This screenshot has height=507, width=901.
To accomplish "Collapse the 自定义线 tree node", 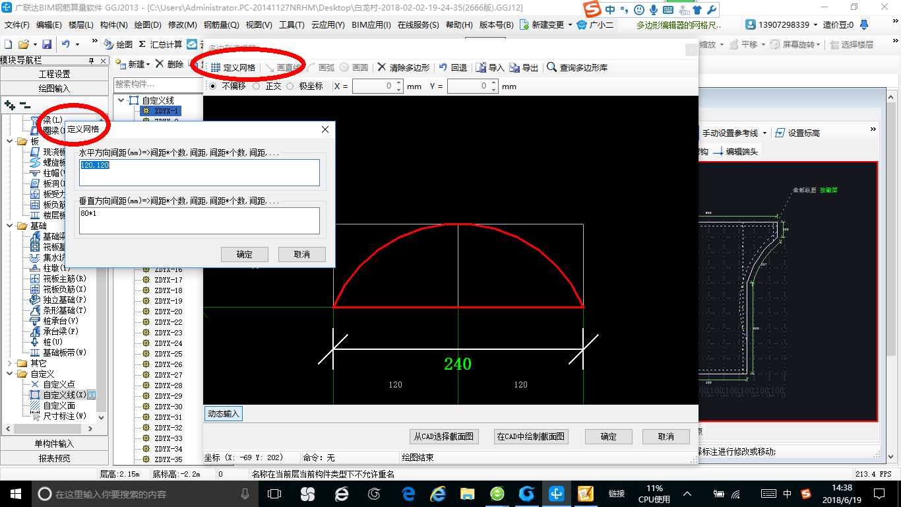I will click(121, 100).
